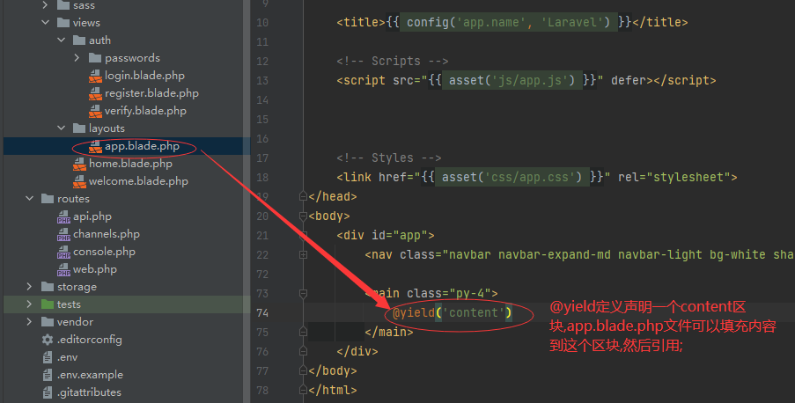Open welcome.blade.php in the tree

(x=138, y=181)
